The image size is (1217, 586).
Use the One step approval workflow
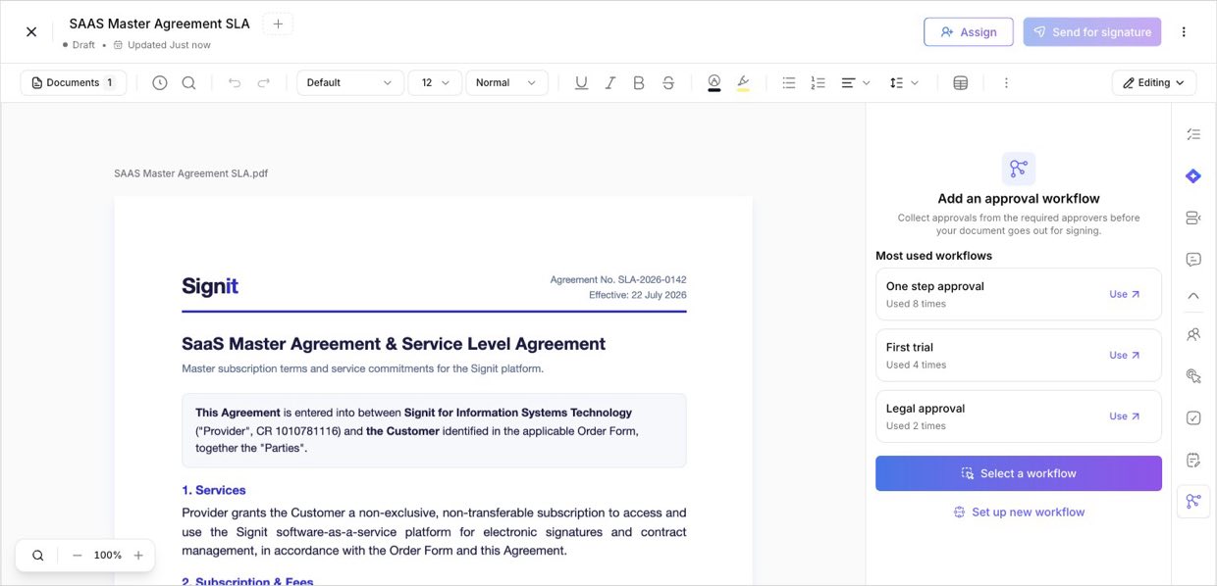(x=1125, y=294)
